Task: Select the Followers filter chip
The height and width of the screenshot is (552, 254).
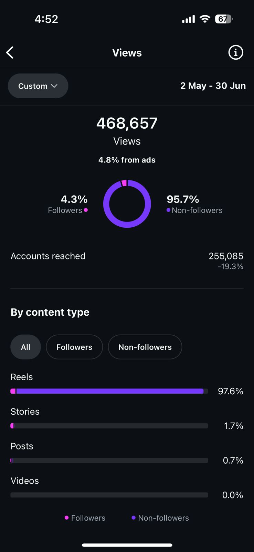Action: click(x=74, y=347)
